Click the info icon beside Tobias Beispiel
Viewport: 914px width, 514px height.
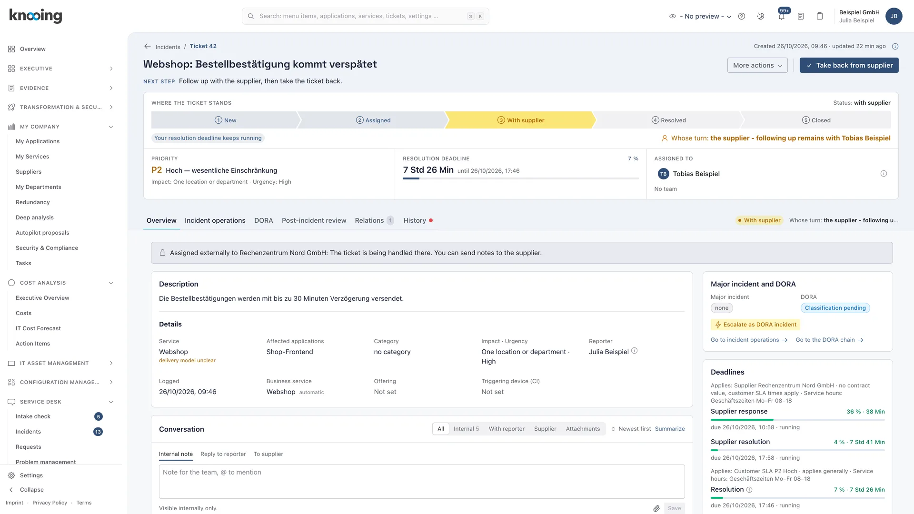pyautogui.click(x=884, y=174)
